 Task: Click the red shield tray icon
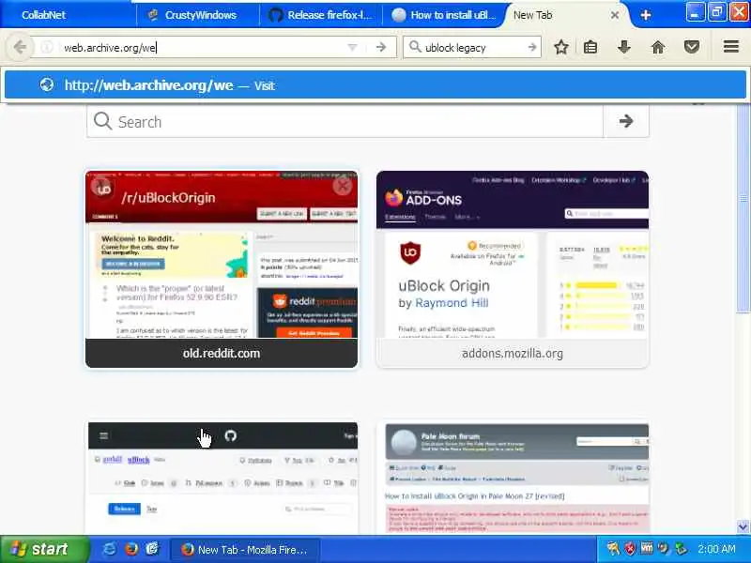630,549
